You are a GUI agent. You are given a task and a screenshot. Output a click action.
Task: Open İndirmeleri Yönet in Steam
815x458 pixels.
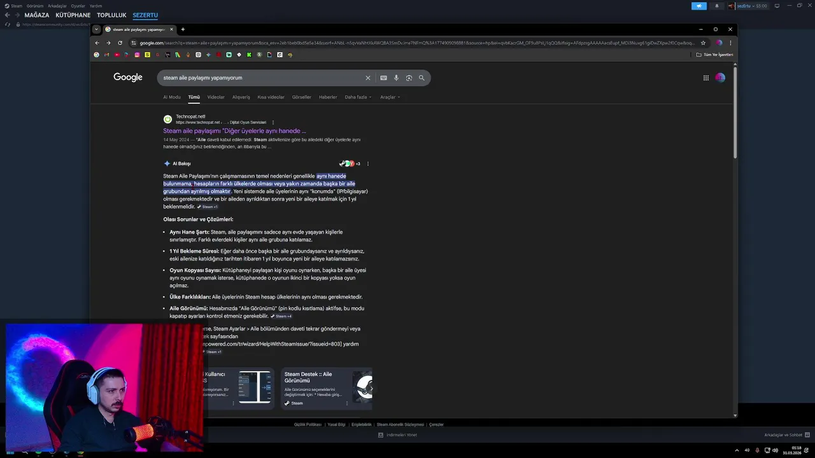tap(397, 435)
